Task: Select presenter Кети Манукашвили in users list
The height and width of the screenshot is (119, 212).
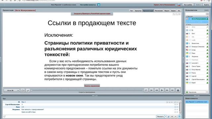Action: pyautogui.click(x=197, y=19)
